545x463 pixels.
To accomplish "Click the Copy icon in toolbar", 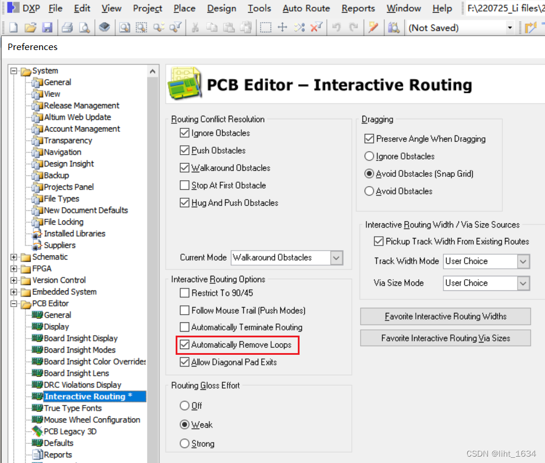I will click(212, 27).
